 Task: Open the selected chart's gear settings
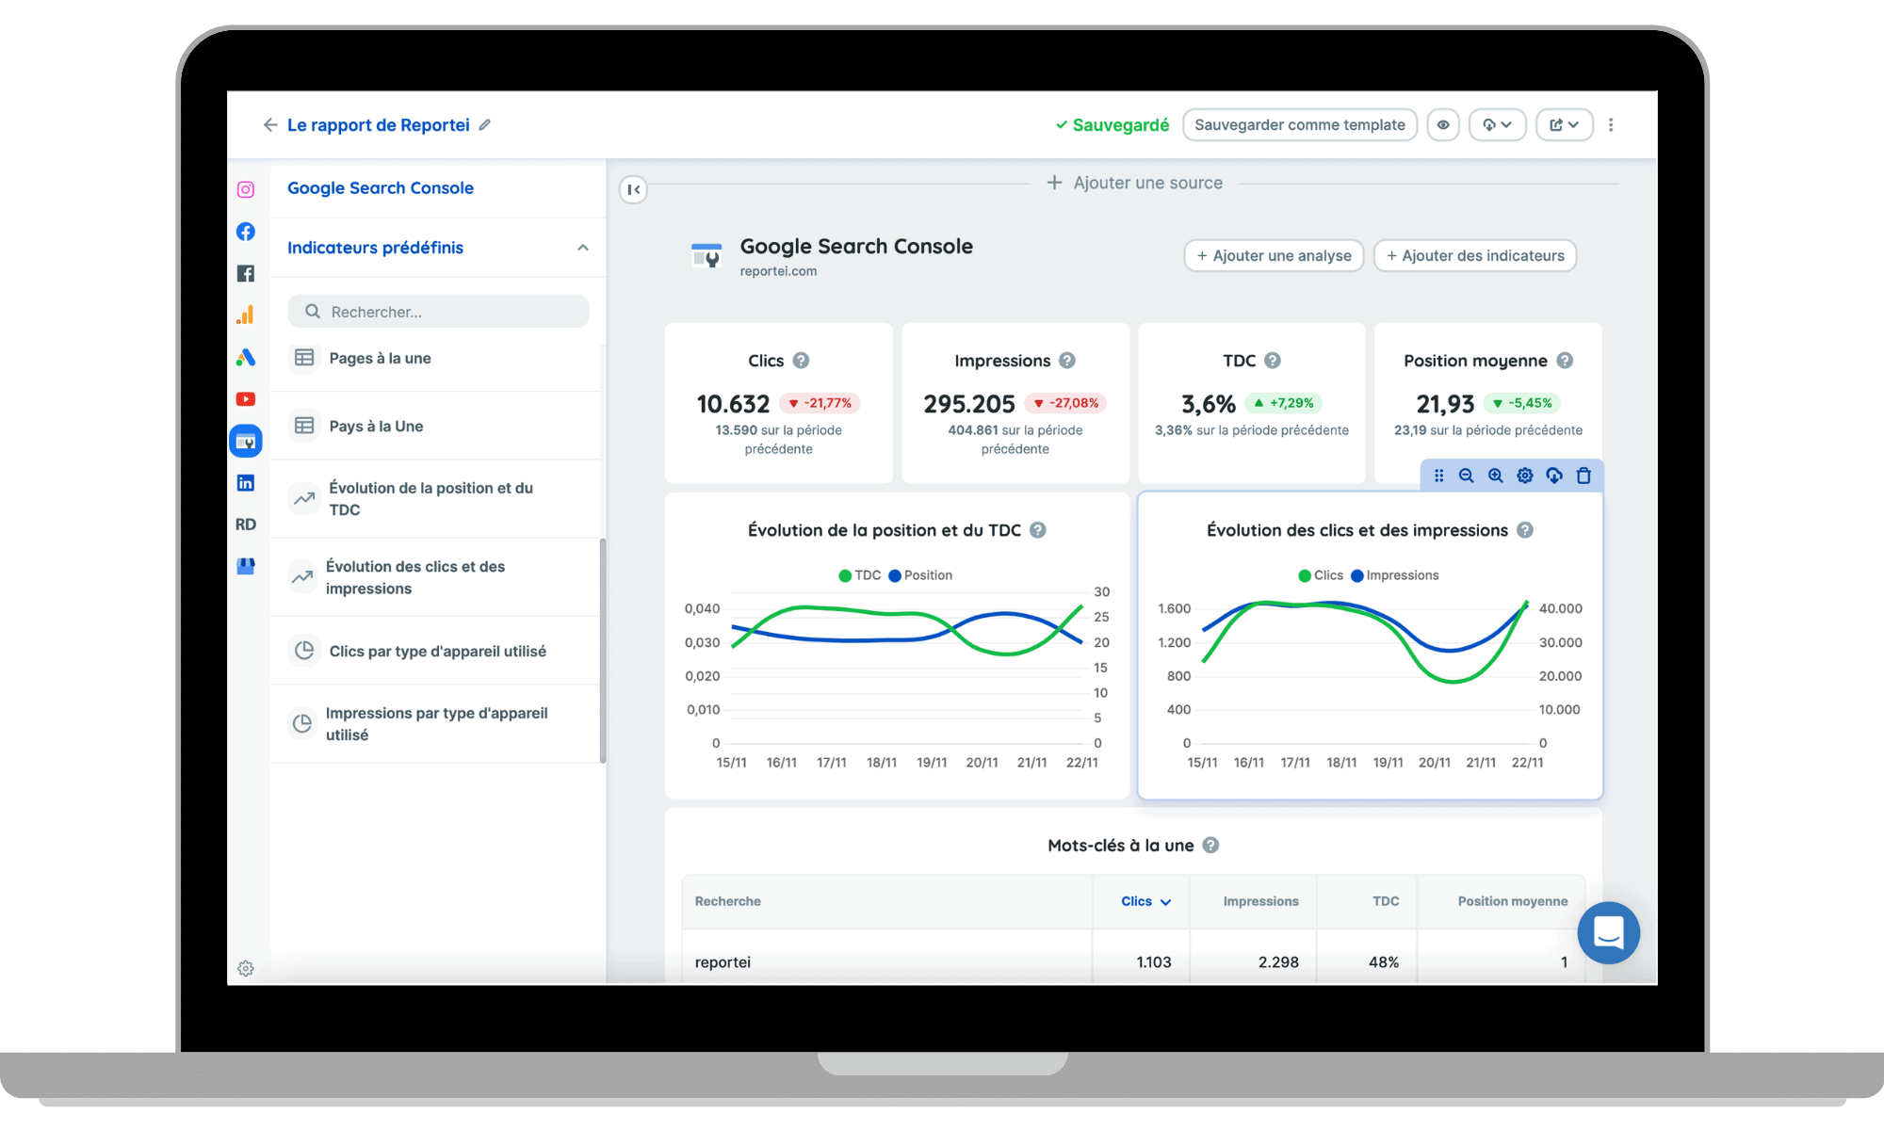coord(1524,476)
